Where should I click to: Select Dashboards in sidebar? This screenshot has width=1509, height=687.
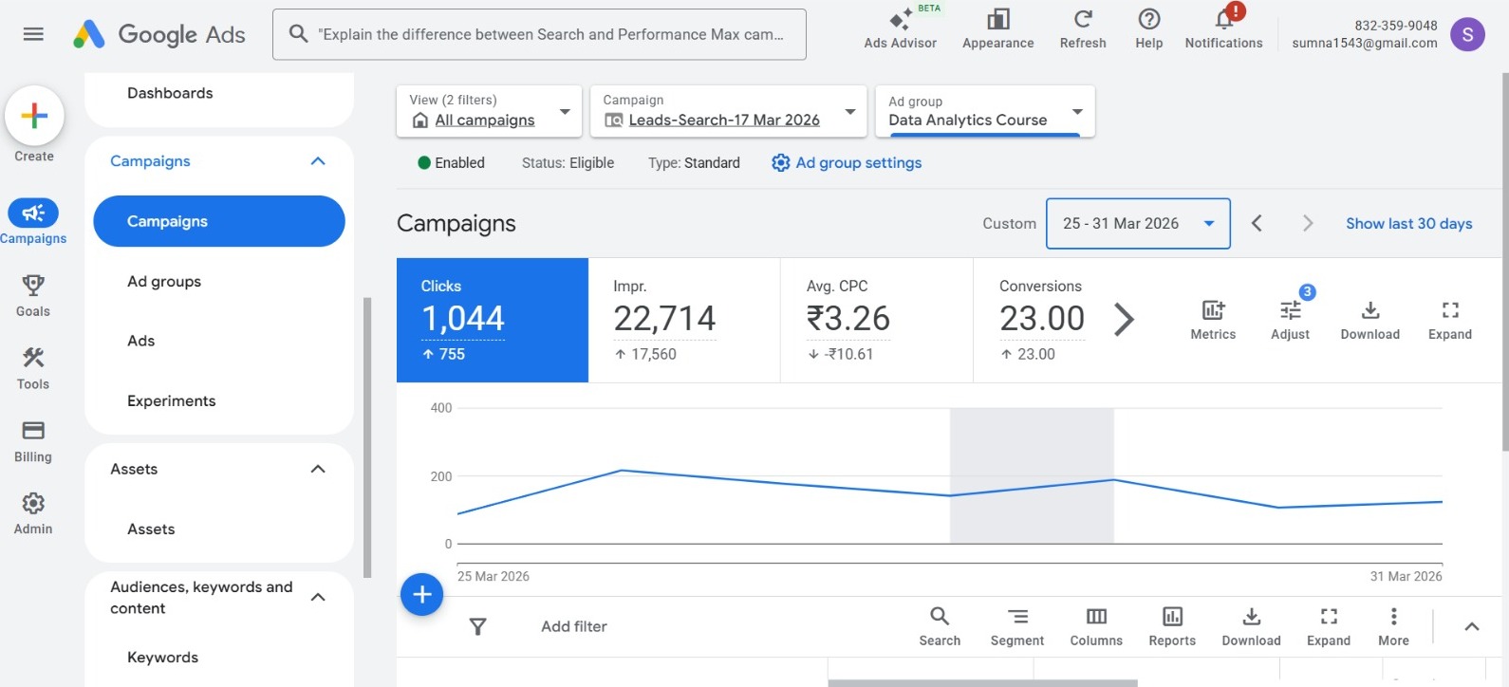[x=170, y=93]
